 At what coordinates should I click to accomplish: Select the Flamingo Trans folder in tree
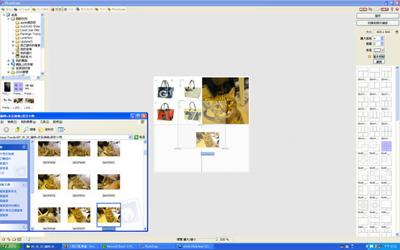pos(30,34)
